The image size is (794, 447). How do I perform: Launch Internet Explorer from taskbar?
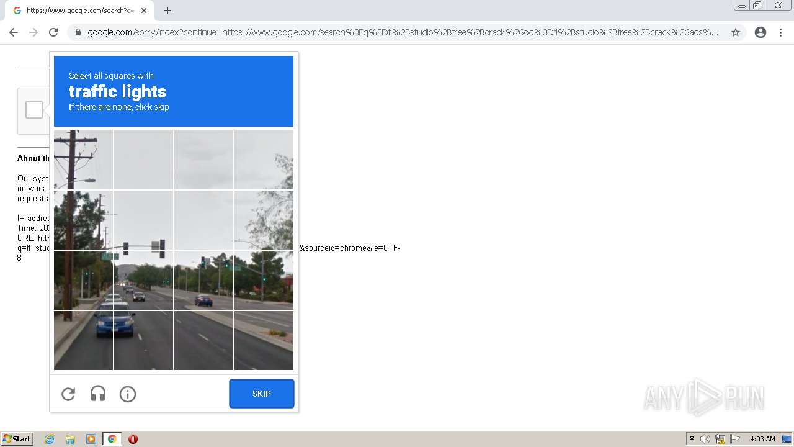pos(50,439)
